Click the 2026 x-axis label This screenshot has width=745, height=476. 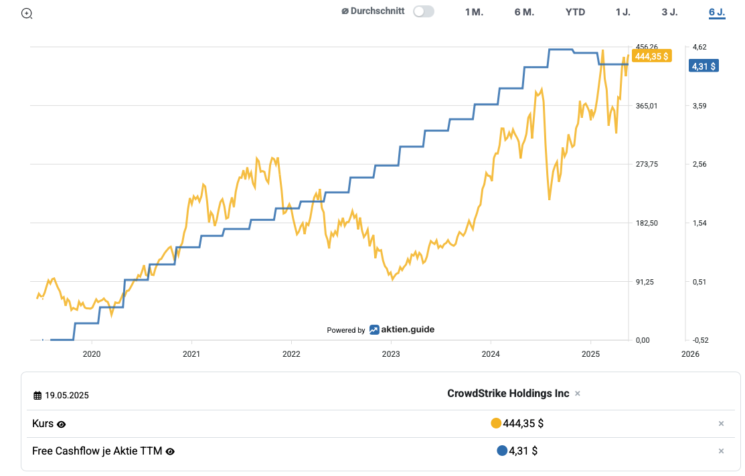coord(690,354)
